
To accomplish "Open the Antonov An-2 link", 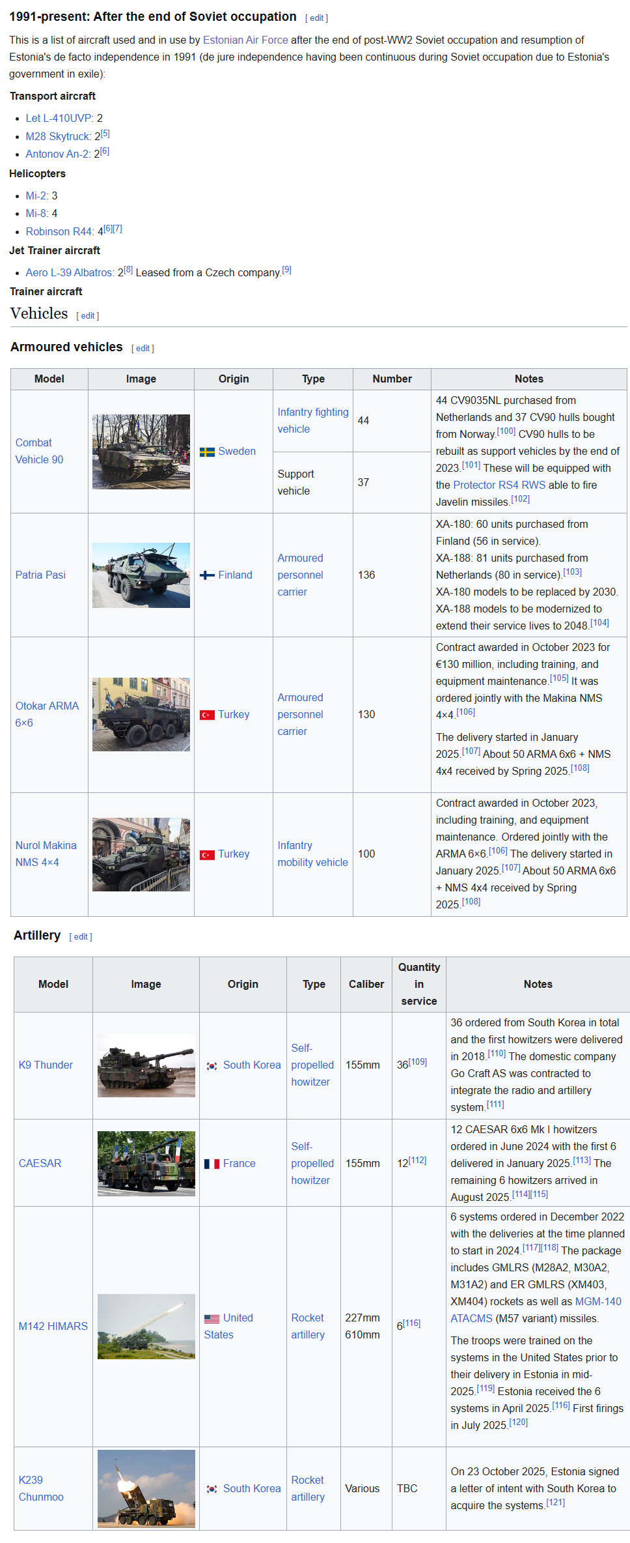I will [x=57, y=154].
